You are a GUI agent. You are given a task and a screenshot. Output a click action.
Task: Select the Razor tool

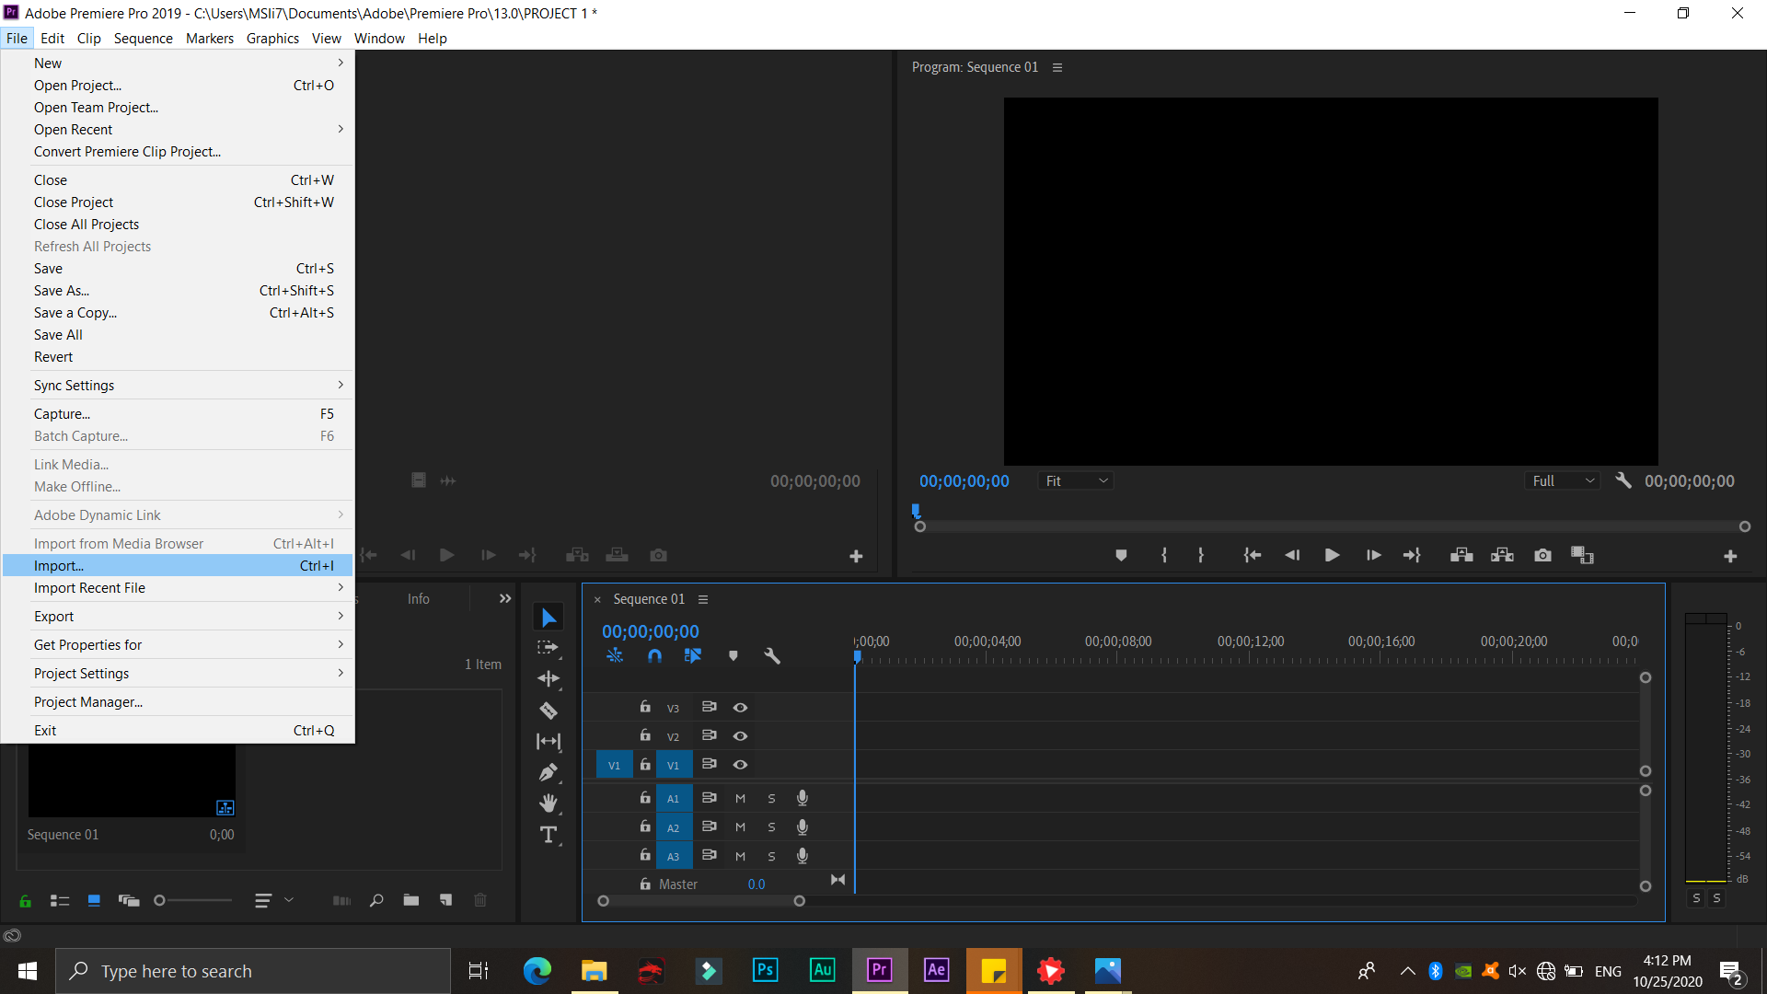pyautogui.click(x=549, y=711)
